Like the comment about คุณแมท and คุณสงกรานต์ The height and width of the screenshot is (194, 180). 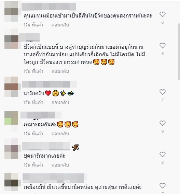162,14
